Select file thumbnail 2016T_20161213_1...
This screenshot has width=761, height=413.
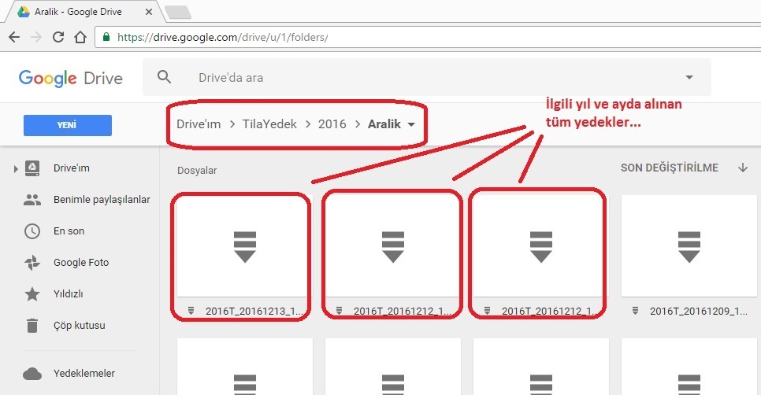coord(244,246)
